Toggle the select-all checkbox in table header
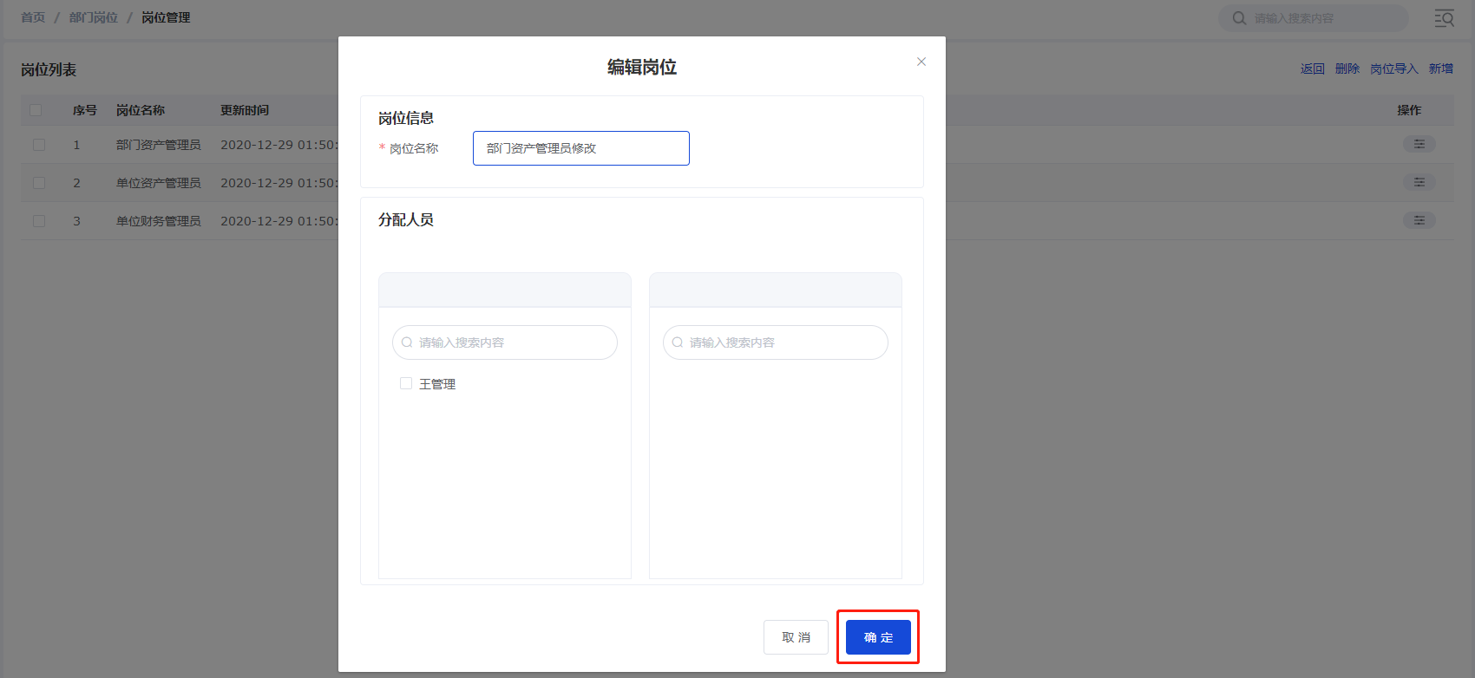Screen dimensions: 1475x678 (36, 110)
